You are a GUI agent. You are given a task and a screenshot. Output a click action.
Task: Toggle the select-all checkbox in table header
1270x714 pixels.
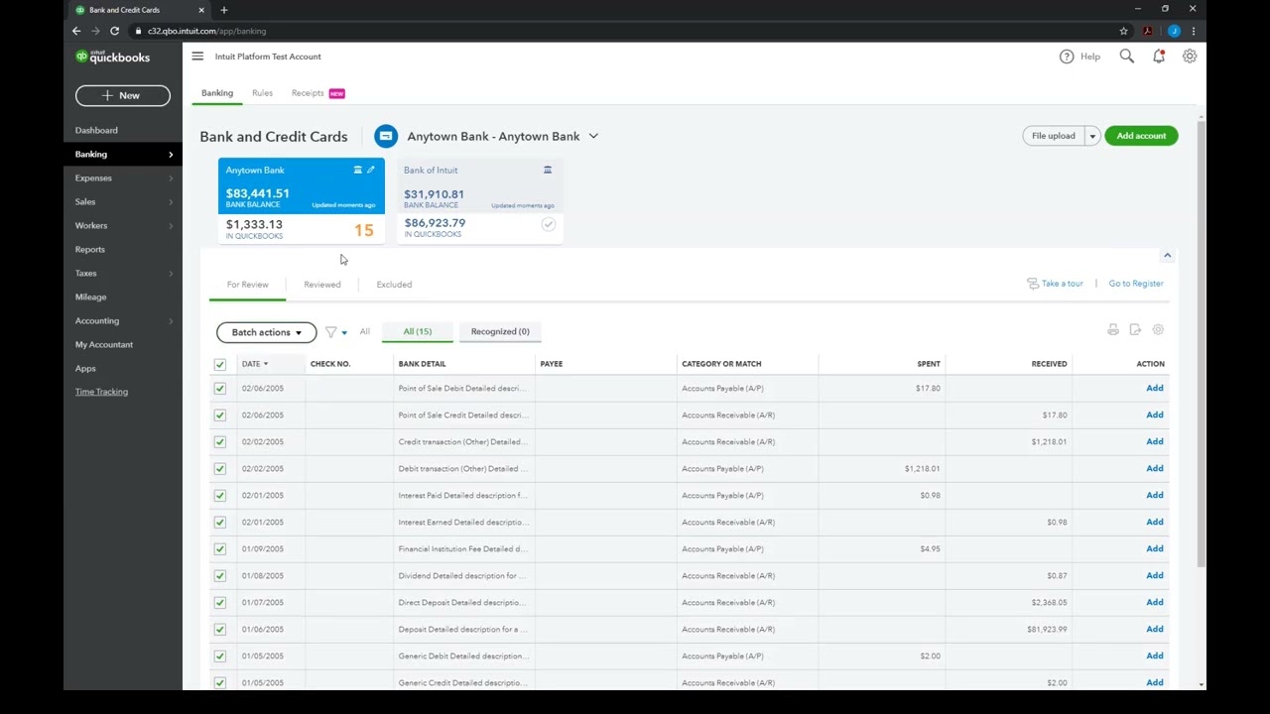[x=220, y=364]
